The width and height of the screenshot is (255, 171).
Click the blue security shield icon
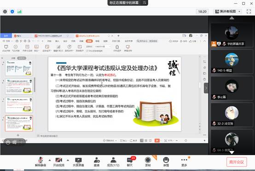point(12,11)
